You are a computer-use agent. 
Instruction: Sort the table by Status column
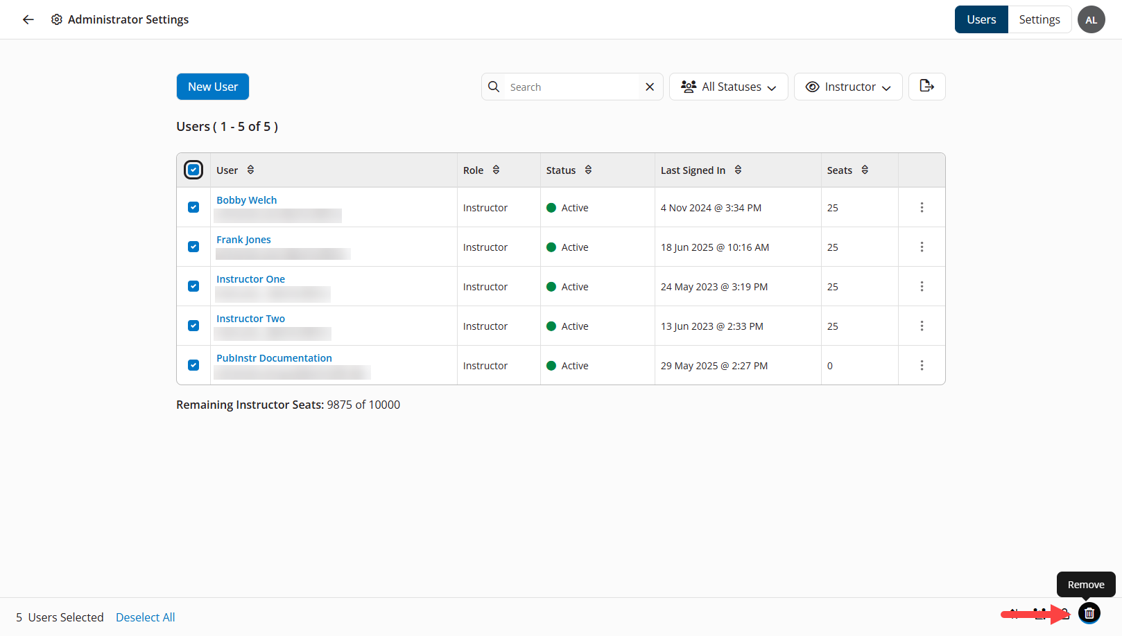click(x=588, y=170)
